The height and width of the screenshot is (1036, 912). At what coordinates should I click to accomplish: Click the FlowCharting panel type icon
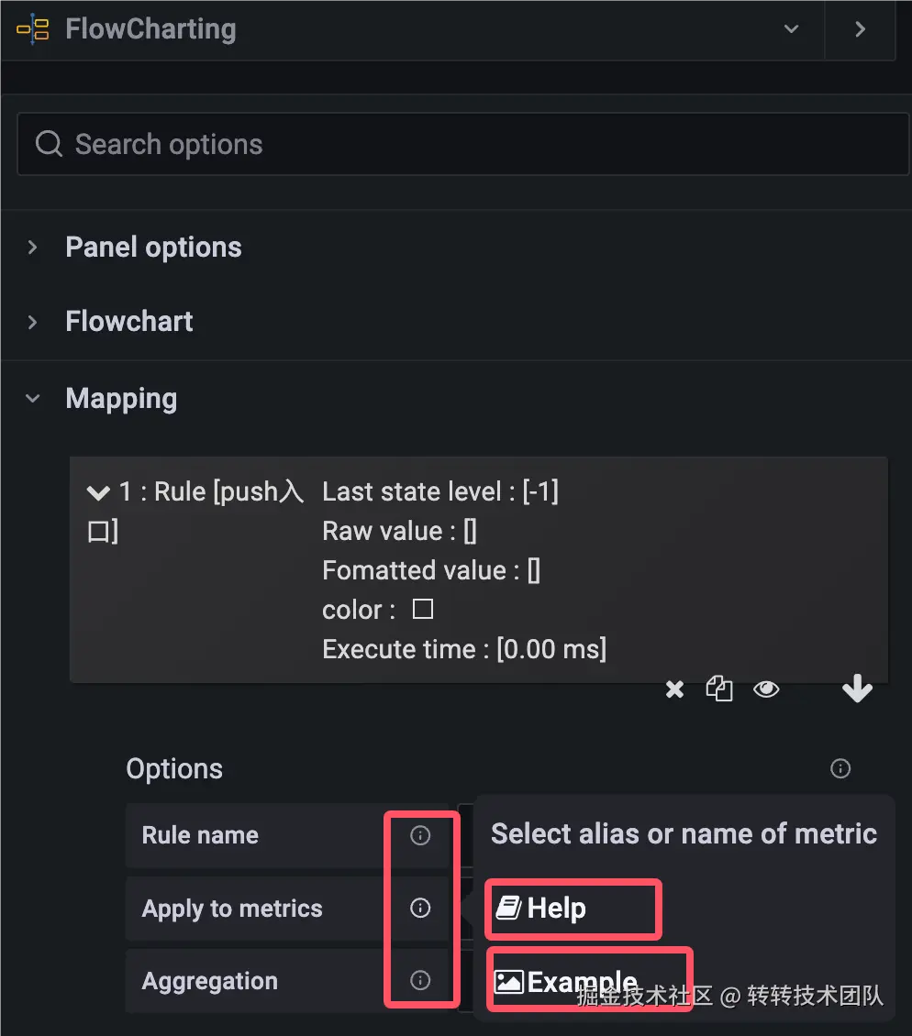(33, 29)
